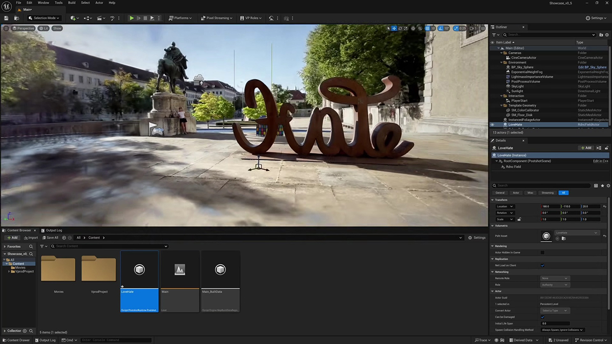This screenshot has height=344, width=612.
Task: Open the Build menu
Action: tap(71, 3)
